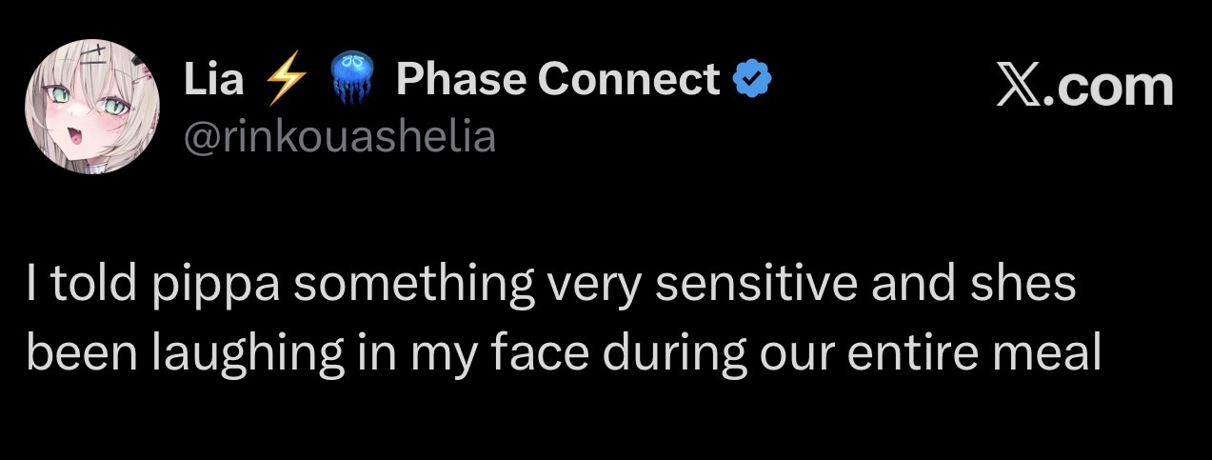Open the @rinkouashelia handle
The image size is (1212, 460).
click(340, 138)
